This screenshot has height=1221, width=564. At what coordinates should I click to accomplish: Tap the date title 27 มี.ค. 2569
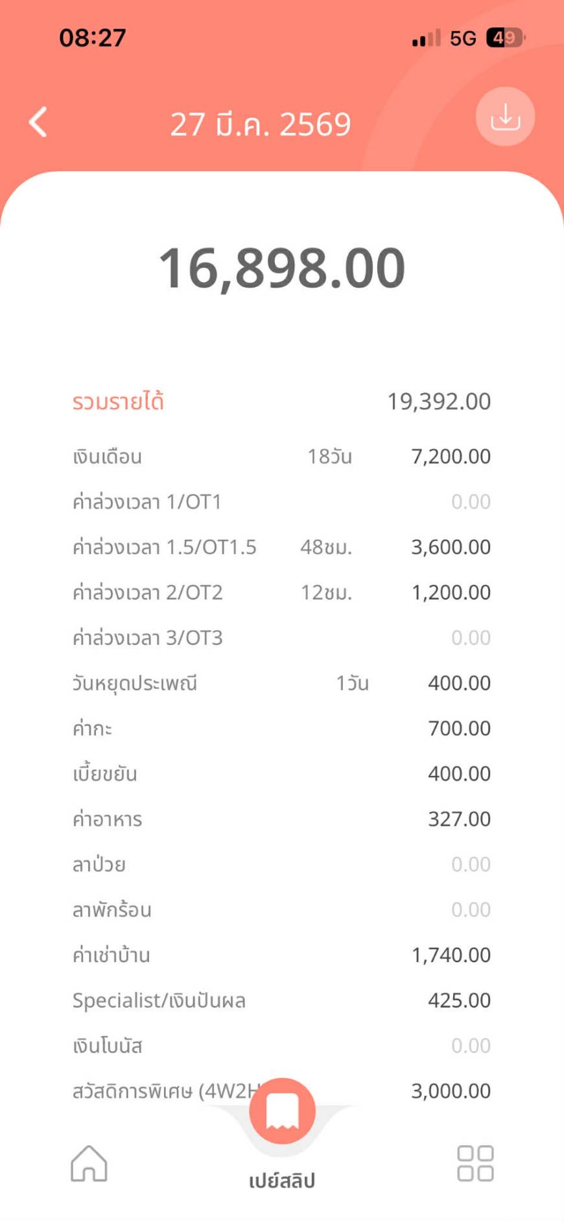(261, 124)
